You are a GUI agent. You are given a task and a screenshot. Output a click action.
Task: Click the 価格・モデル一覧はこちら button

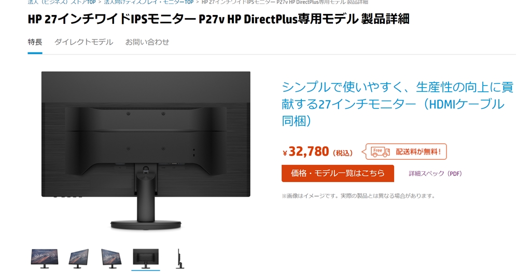coord(338,173)
